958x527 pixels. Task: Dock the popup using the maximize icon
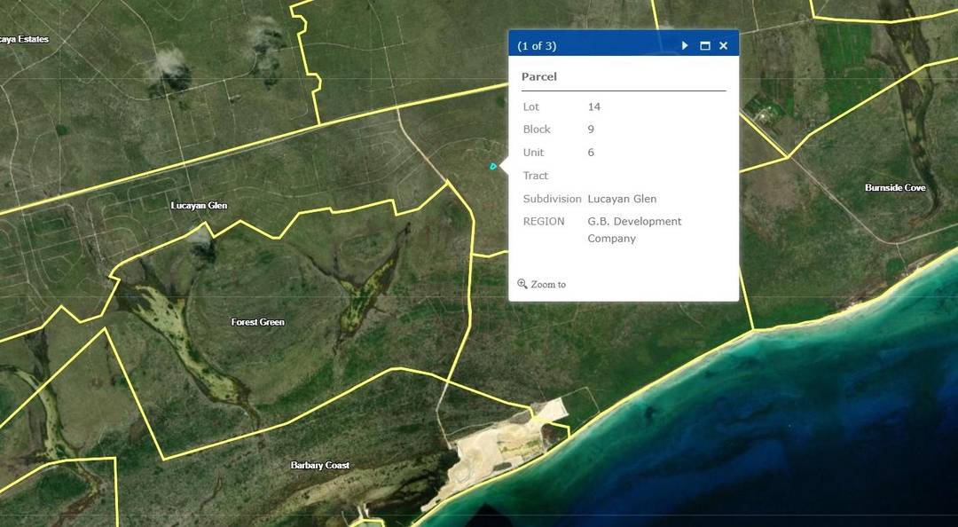click(705, 45)
